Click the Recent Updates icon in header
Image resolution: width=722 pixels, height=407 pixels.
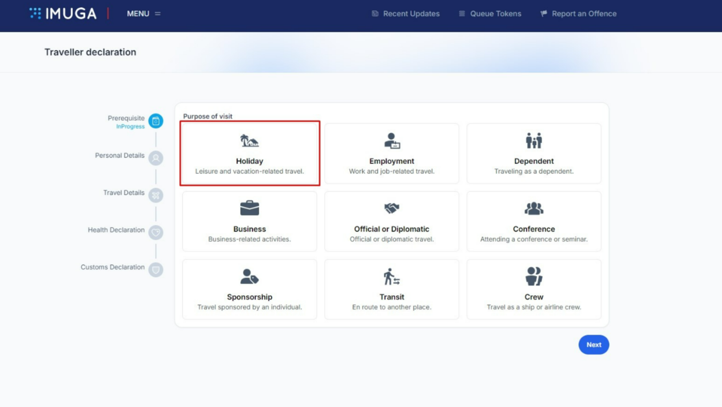(375, 14)
